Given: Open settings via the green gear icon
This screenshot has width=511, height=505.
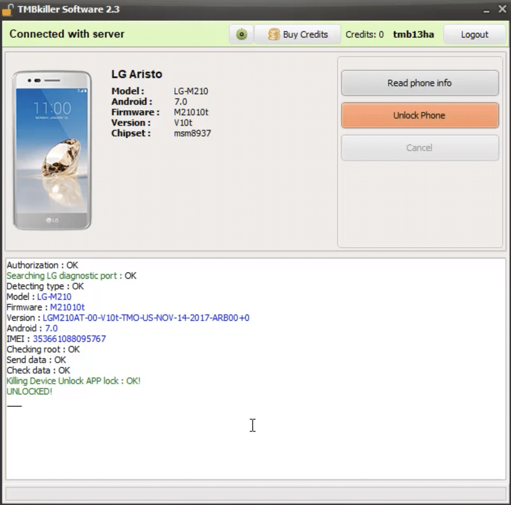Looking at the screenshot, I should (241, 35).
